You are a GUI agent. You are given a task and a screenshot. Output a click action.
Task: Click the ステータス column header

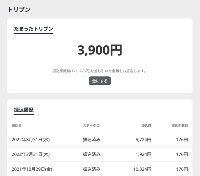pos(91,126)
